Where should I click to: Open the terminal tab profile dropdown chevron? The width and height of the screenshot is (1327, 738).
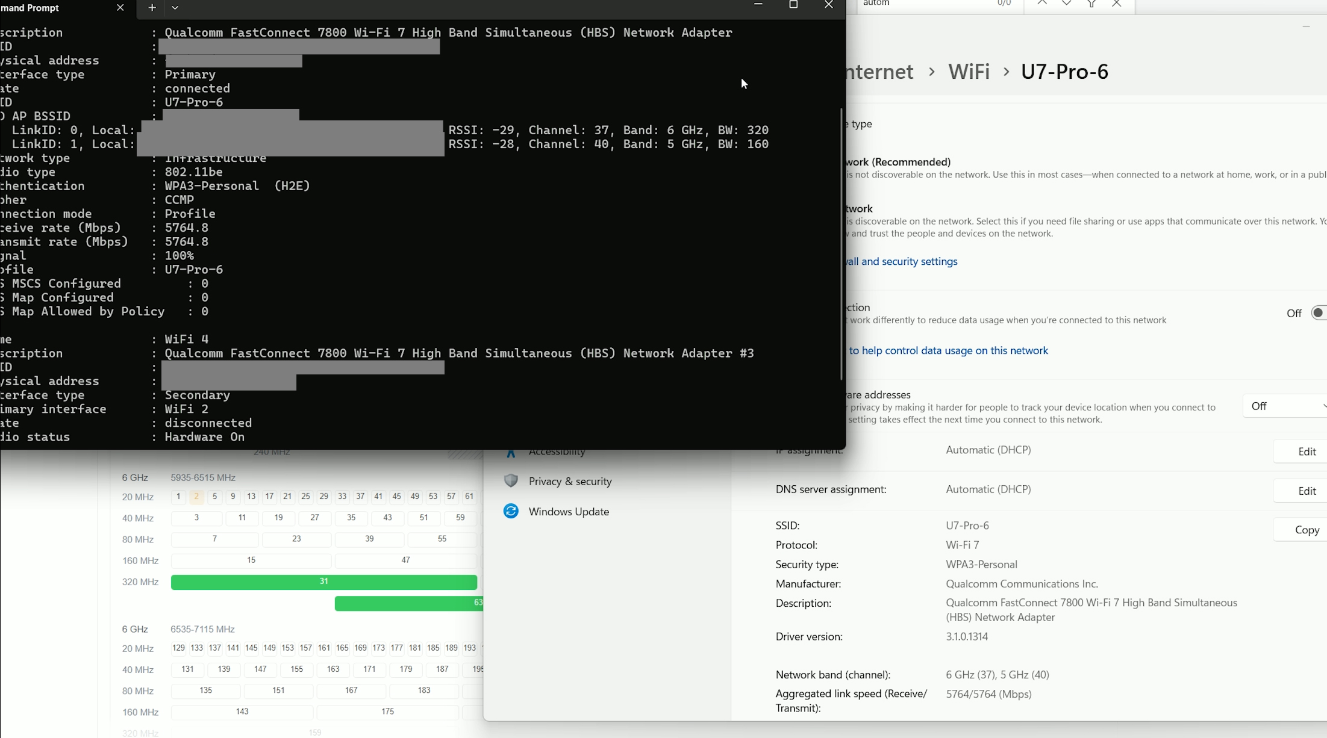pos(175,8)
